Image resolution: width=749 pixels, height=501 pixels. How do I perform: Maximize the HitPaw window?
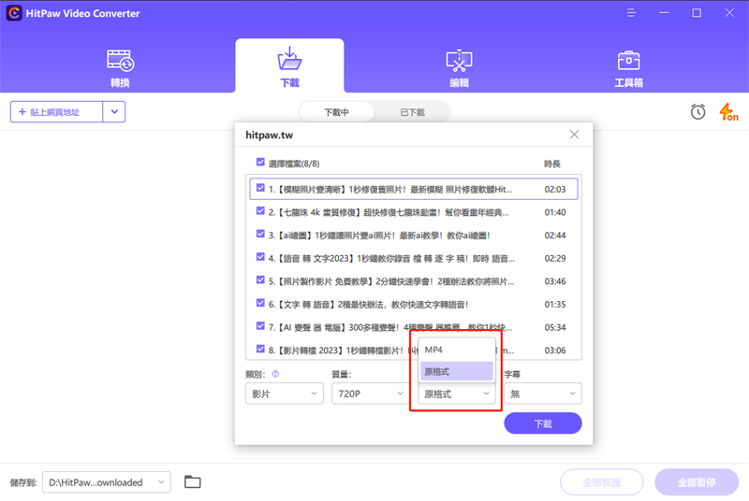click(697, 13)
